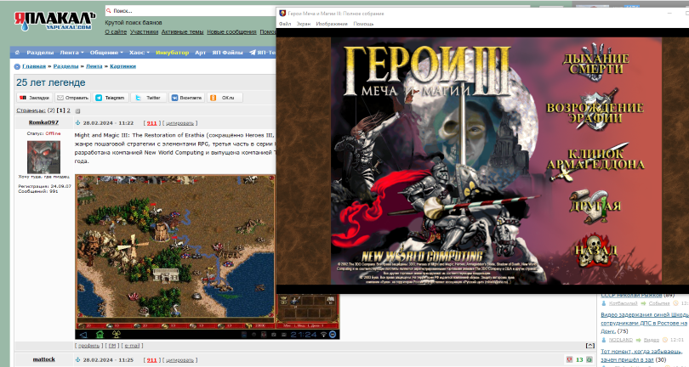Click the 911 link in mattock's post
Screen dimensions: 689x367
152,360
